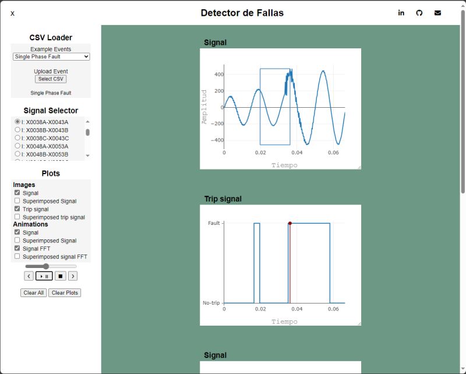This screenshot has height=374, width=466.
Task: Toggle play/pause of the animation
Action: click(x=44, y=276)
